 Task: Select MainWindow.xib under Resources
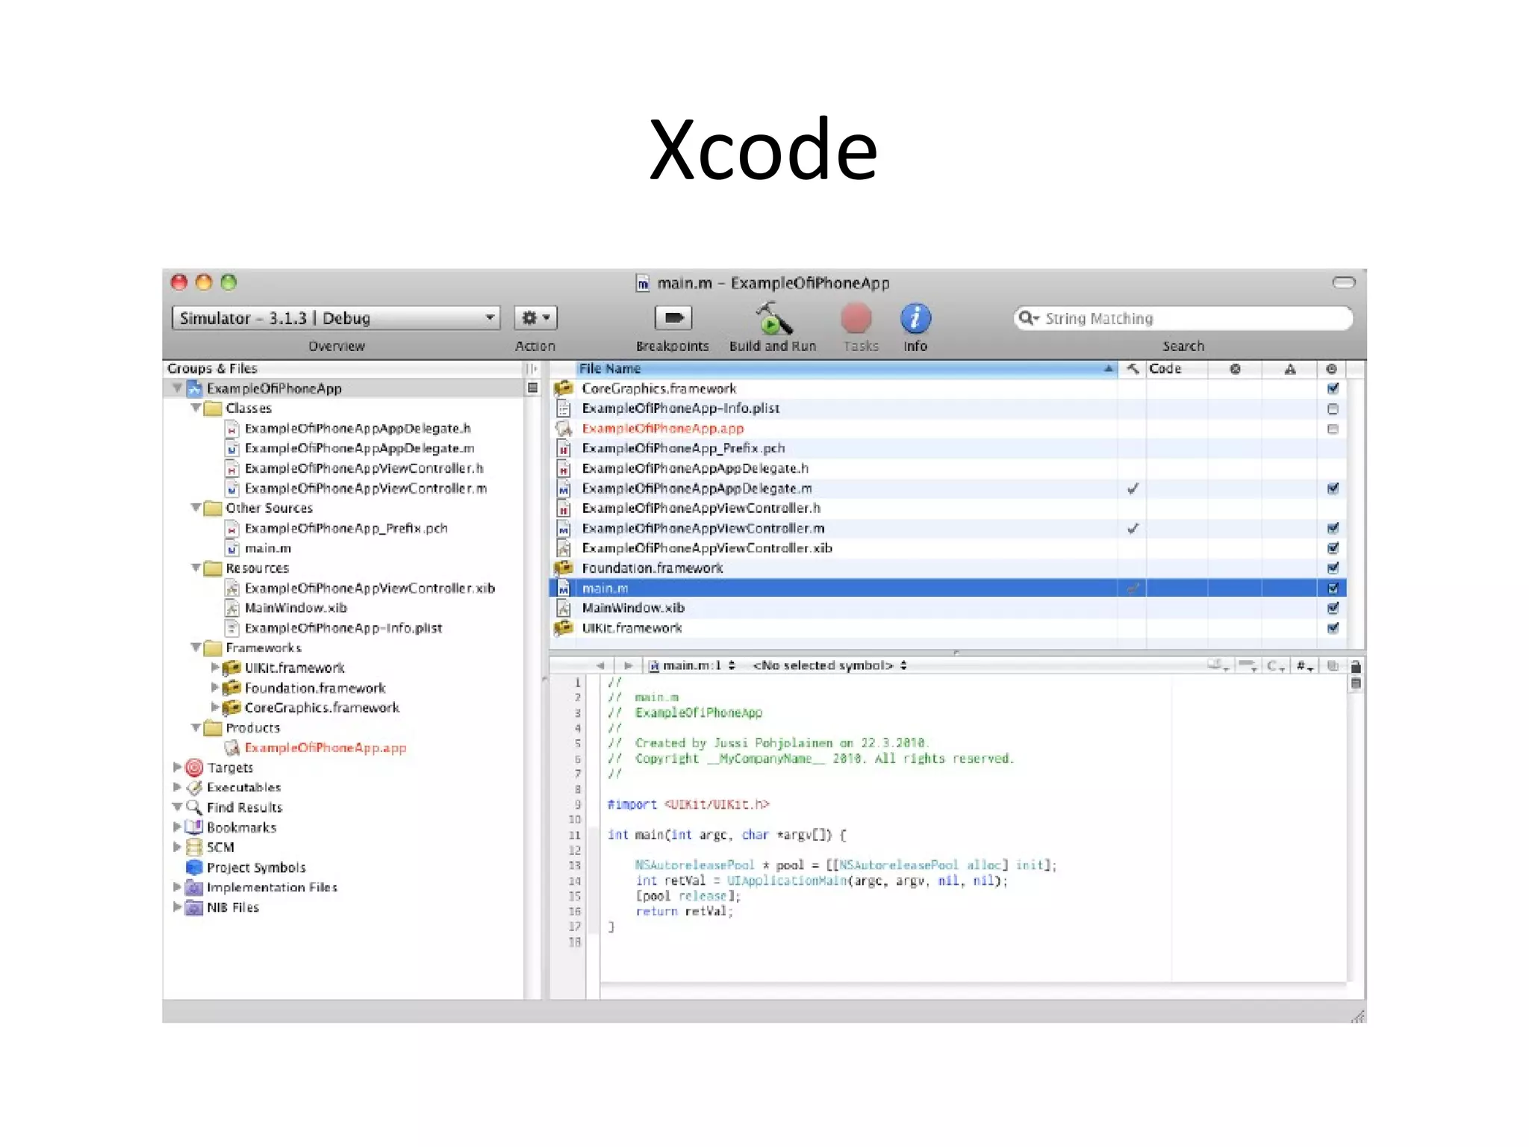tap(296, 608)
